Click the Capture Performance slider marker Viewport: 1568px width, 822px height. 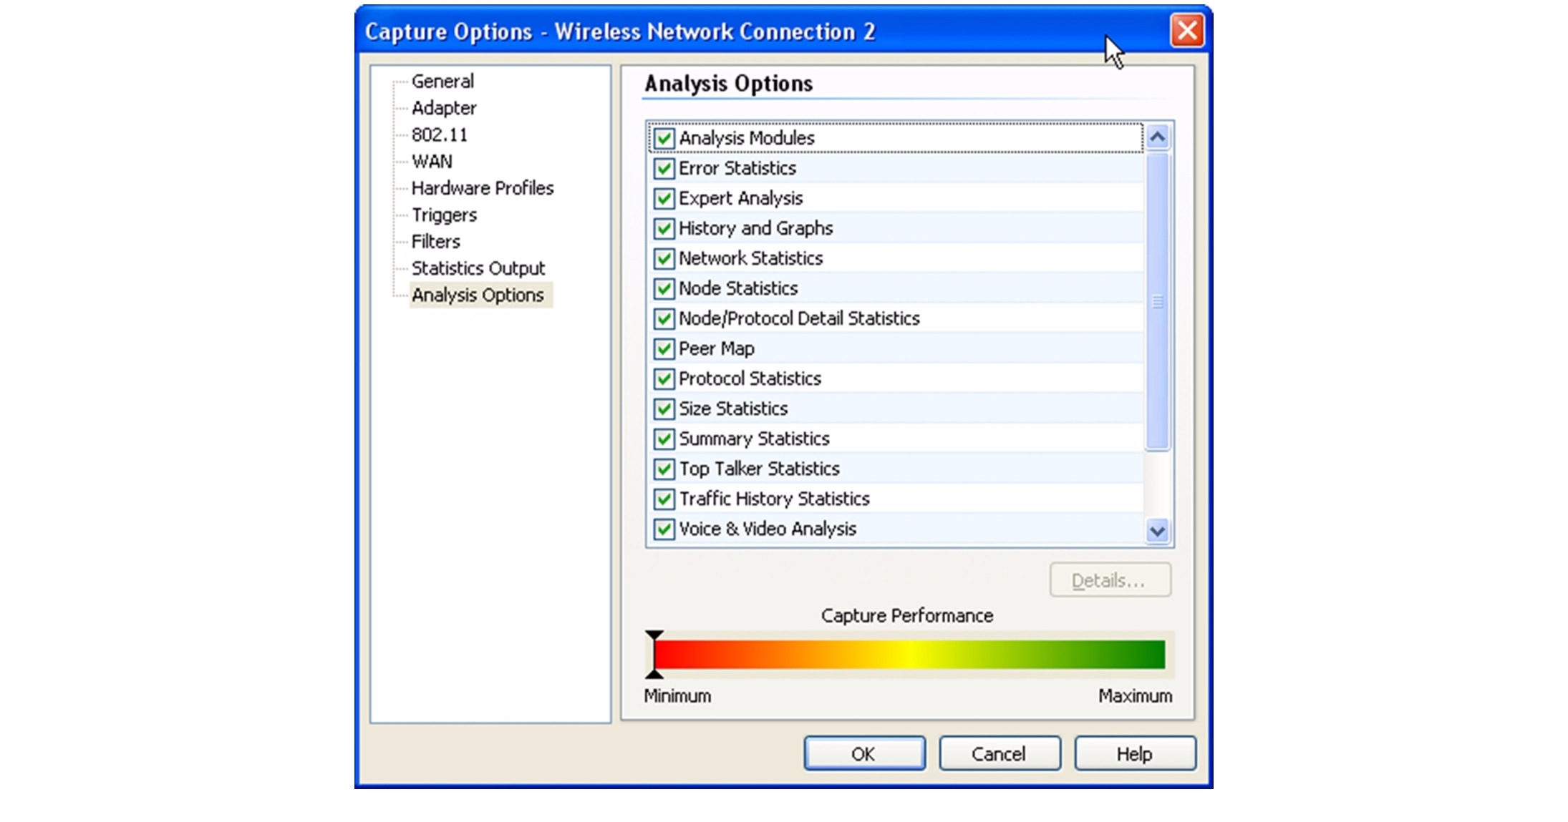tap(654, 654)
